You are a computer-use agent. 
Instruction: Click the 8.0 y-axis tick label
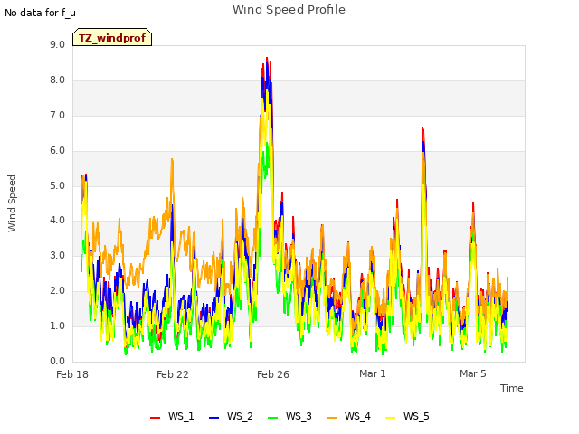tap(57, 80)
